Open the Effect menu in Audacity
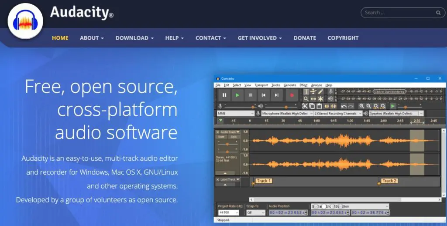Viewport: 447px width, 226px height. click(303, 85)
